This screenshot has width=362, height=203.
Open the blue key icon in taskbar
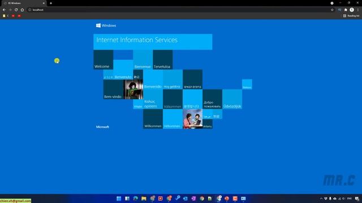point(178,198)
